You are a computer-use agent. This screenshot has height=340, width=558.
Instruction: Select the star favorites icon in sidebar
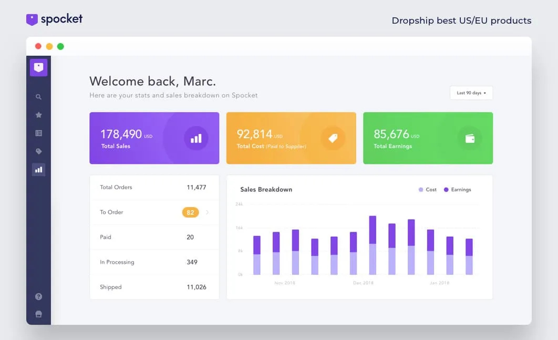38,115
